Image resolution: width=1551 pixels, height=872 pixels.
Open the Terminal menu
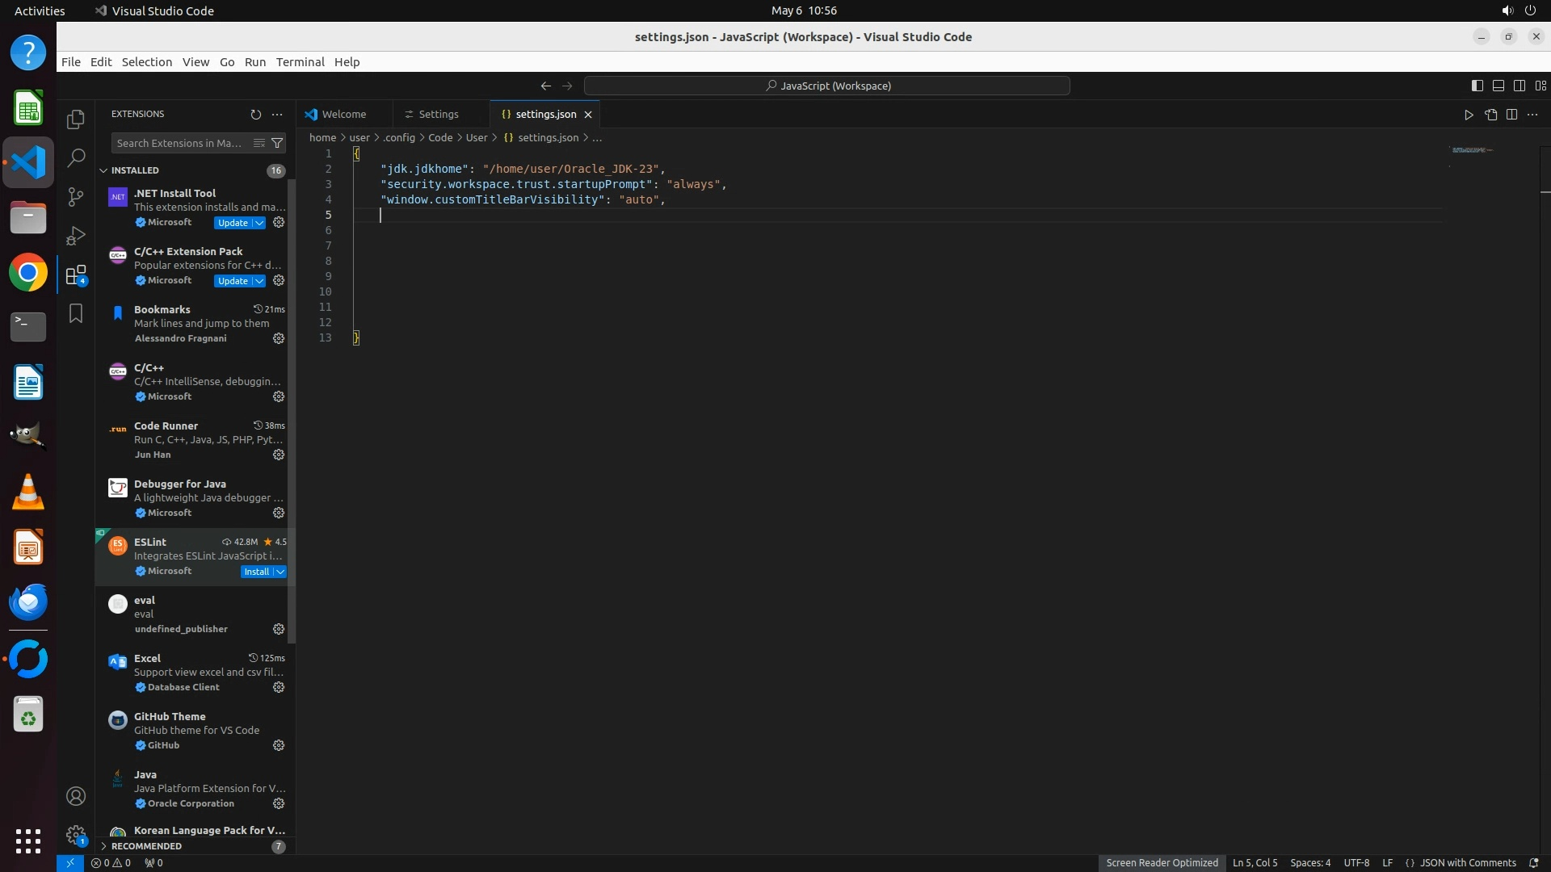pos(300,62)
